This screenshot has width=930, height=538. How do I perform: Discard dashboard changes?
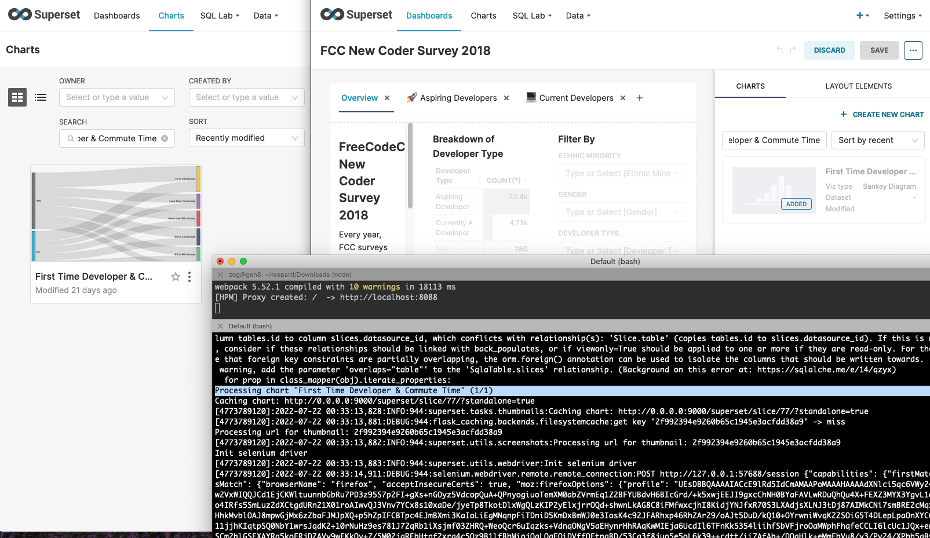pyautogui.click(x=829, y=50)
